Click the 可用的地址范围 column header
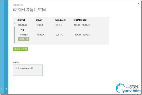This screenshot has height=95, width=142. (x=80, y=20)
